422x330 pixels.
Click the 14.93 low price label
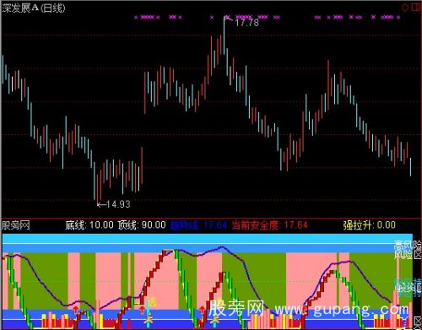coord(118,204)
